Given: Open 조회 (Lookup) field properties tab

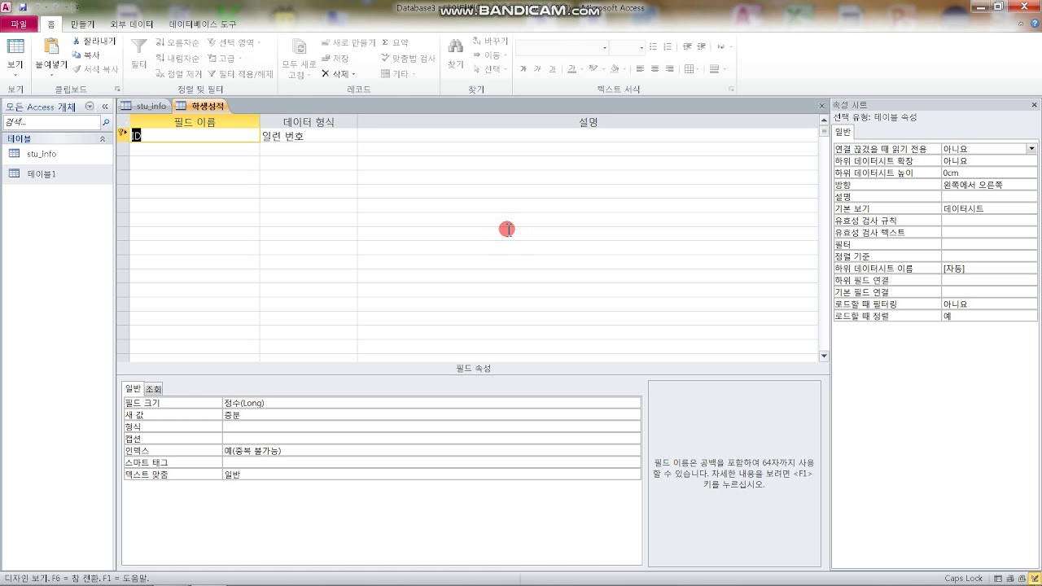Looking at the screenshot, I should tap(153, 389).
